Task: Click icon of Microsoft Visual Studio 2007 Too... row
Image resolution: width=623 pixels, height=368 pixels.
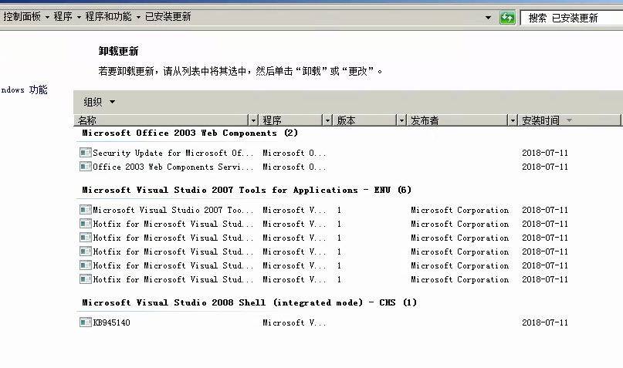Action: tap(86, 210)
